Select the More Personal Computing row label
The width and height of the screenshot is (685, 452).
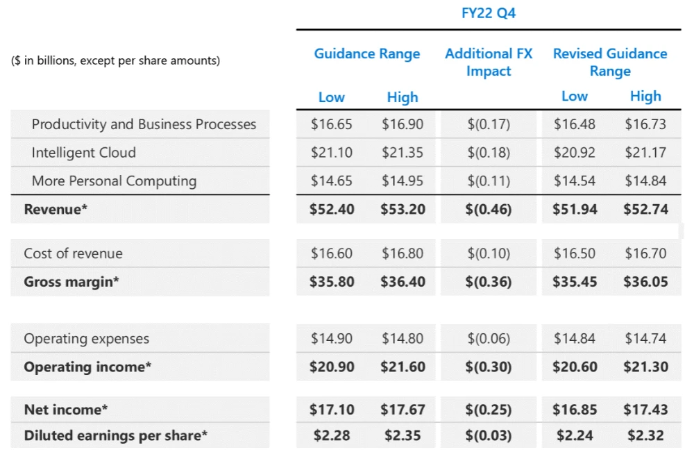(x=114, y=181)
